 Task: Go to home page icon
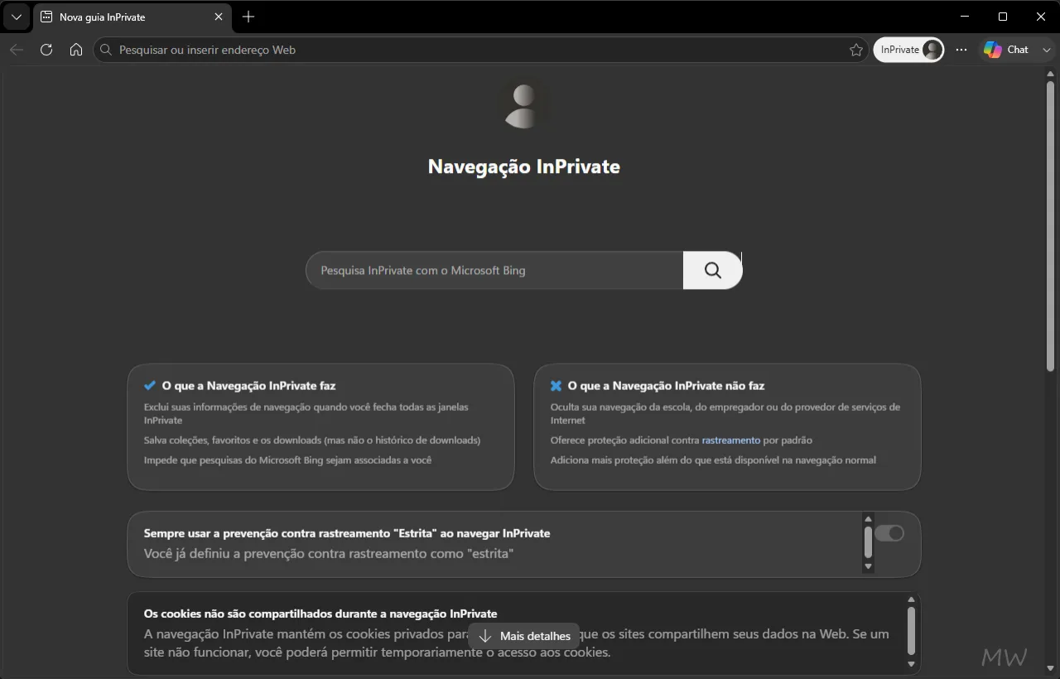(76, 50)
